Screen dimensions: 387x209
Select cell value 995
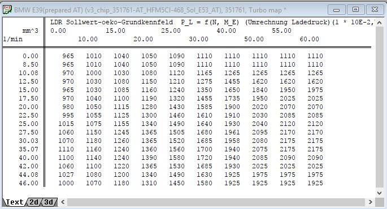click(68, 115)
